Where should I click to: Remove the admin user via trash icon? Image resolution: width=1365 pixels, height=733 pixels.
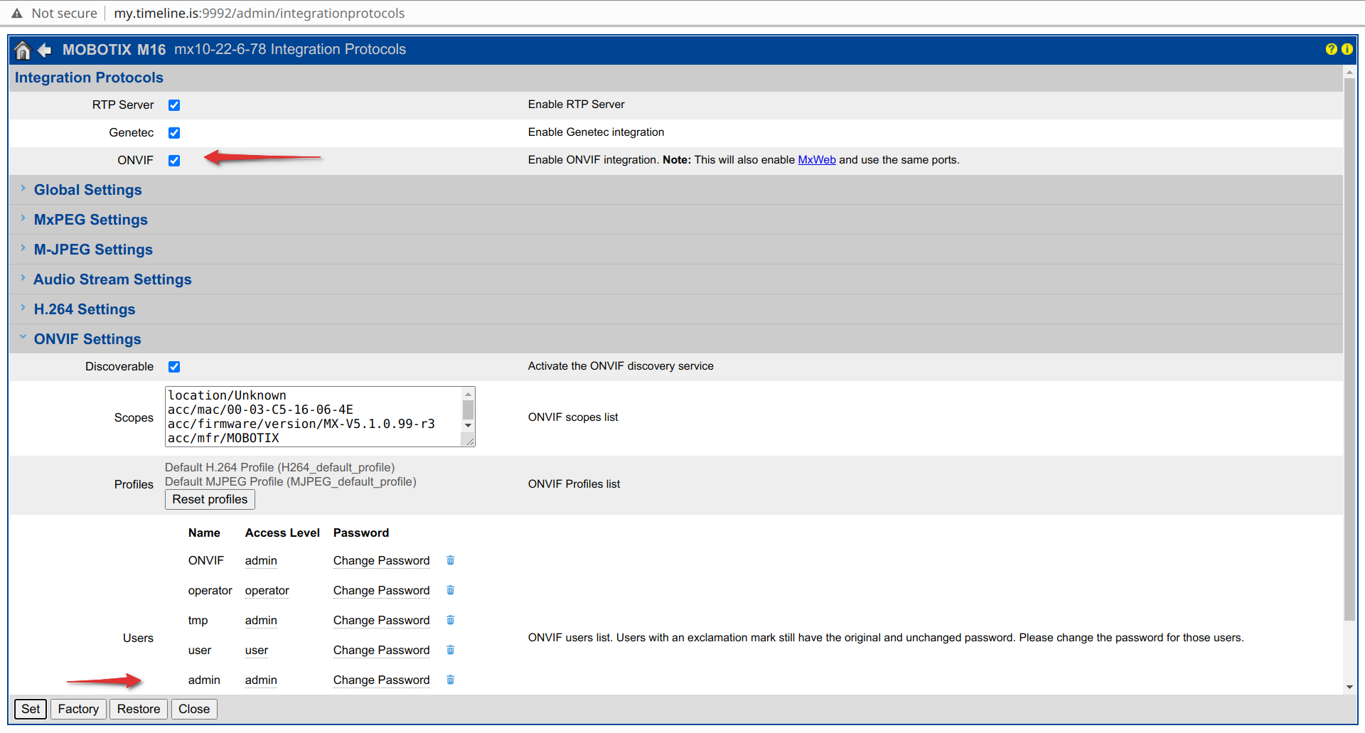[450, 680]
